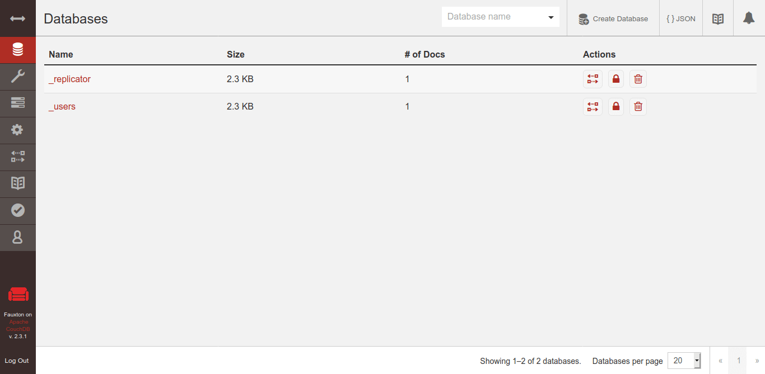Change Databases per page value
This screenshot has height=374, width=765.
click(684, 361)
